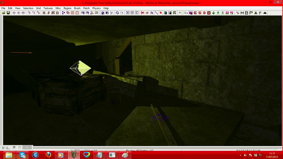
Task: Click the red overlapping squares toolbar icon
Action: (68, 13)
